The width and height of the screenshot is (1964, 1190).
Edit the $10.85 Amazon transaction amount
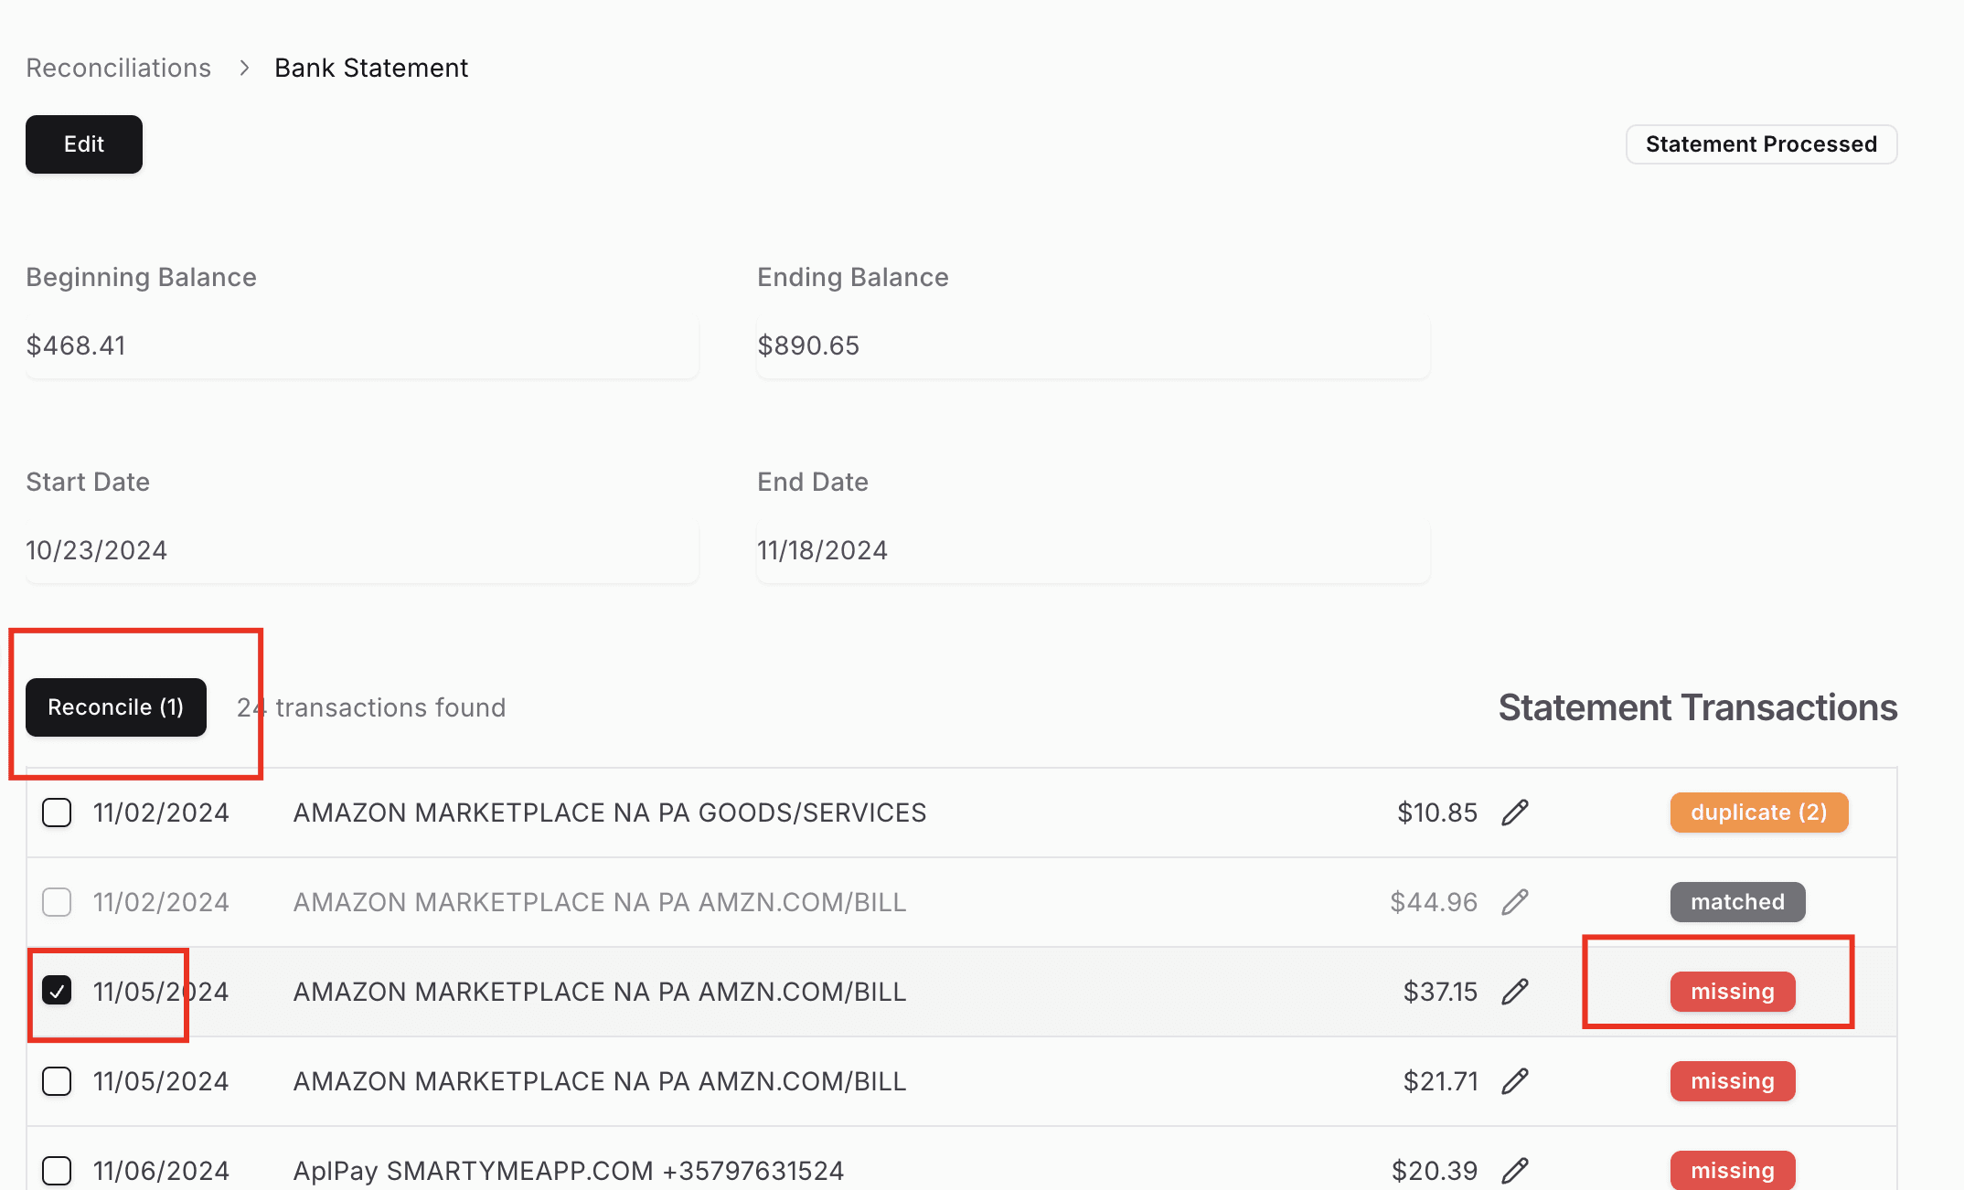1516,812
